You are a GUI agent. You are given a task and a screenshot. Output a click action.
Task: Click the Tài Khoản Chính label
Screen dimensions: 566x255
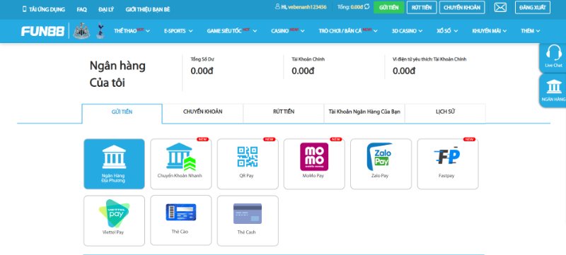[x=308, y=59]
